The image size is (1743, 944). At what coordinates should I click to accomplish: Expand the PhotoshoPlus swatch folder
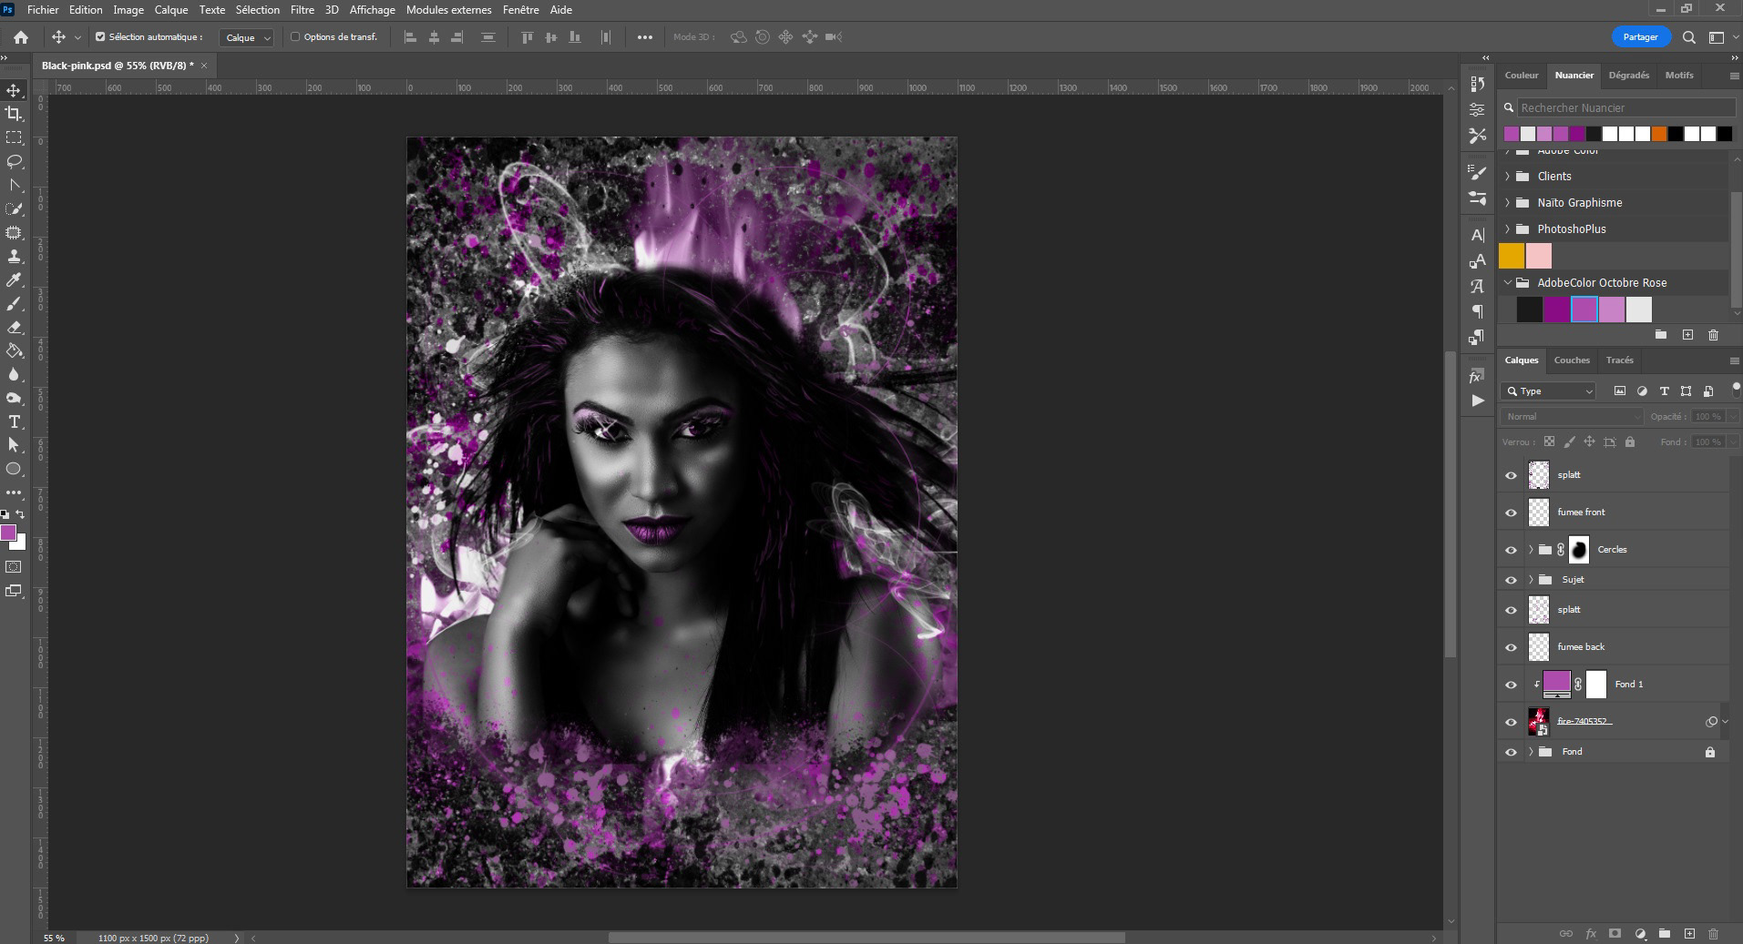pos(1508,229)
